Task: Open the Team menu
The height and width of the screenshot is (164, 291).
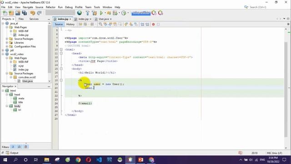Action: click(88, 7)
